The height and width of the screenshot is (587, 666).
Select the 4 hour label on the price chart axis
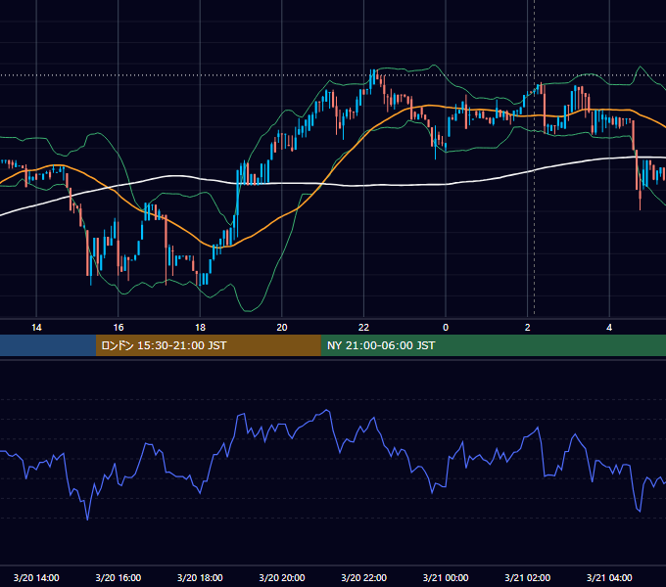pos(609,328)
